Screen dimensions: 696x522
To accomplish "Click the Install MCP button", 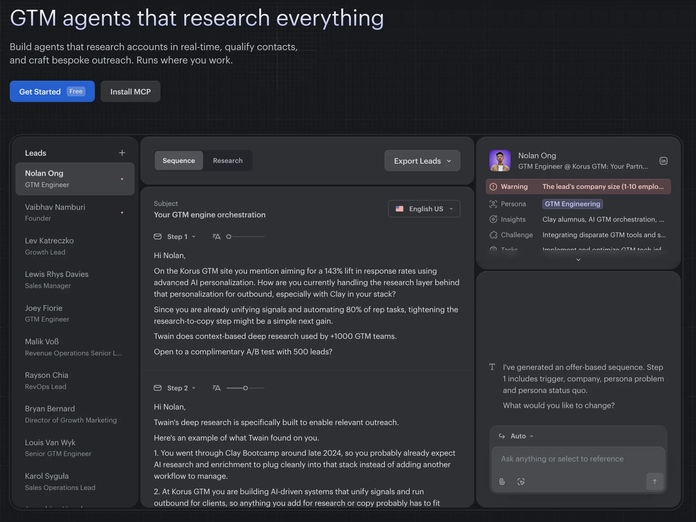I will [131, 92].
